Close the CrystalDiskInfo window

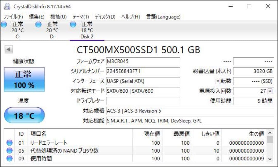tap(268, 6)
